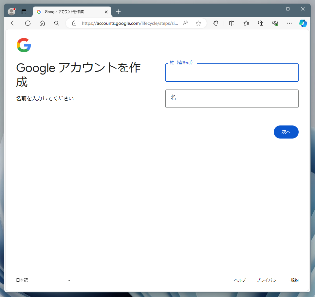Click the 次へ button

[x=286, y=132]
